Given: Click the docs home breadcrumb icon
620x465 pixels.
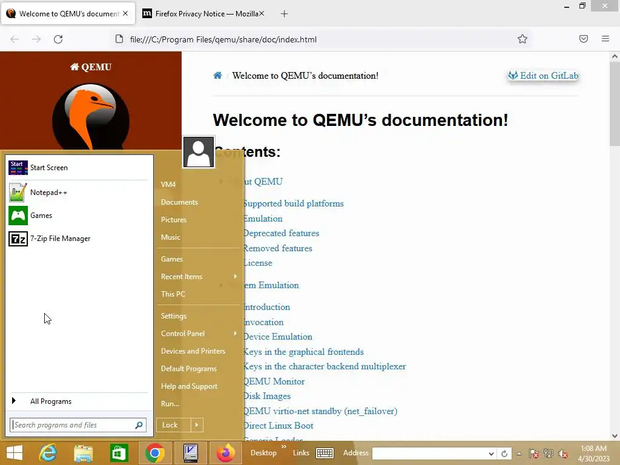Looking at the screenshot, I should coord(217,76).
